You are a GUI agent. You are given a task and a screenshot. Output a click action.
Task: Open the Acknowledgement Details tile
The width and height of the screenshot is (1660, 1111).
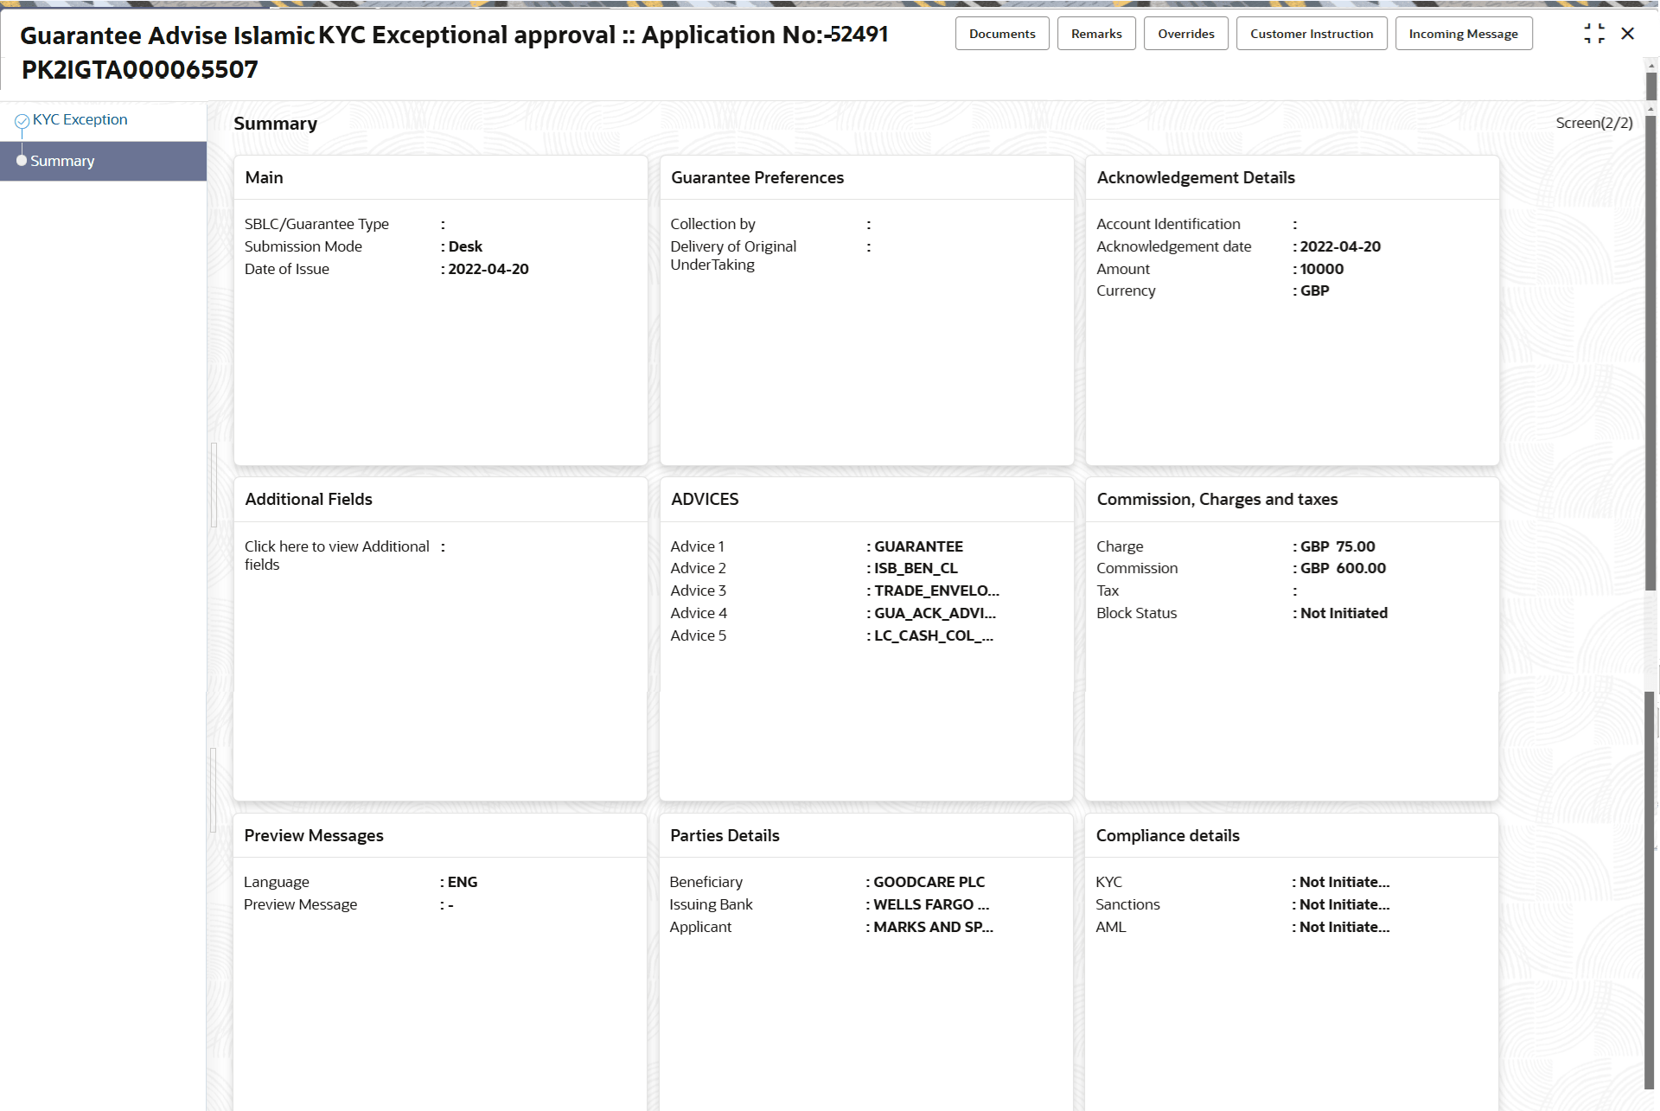point(1196,177)
